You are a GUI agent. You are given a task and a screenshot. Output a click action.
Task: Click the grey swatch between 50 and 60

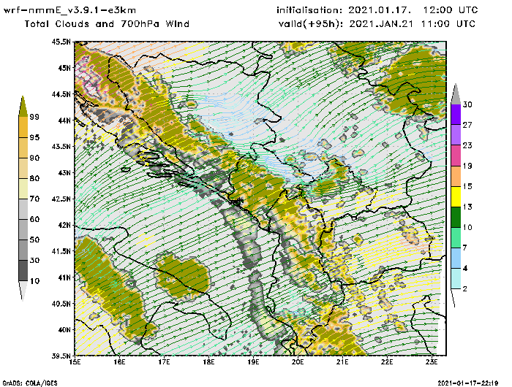pos(23,230)
